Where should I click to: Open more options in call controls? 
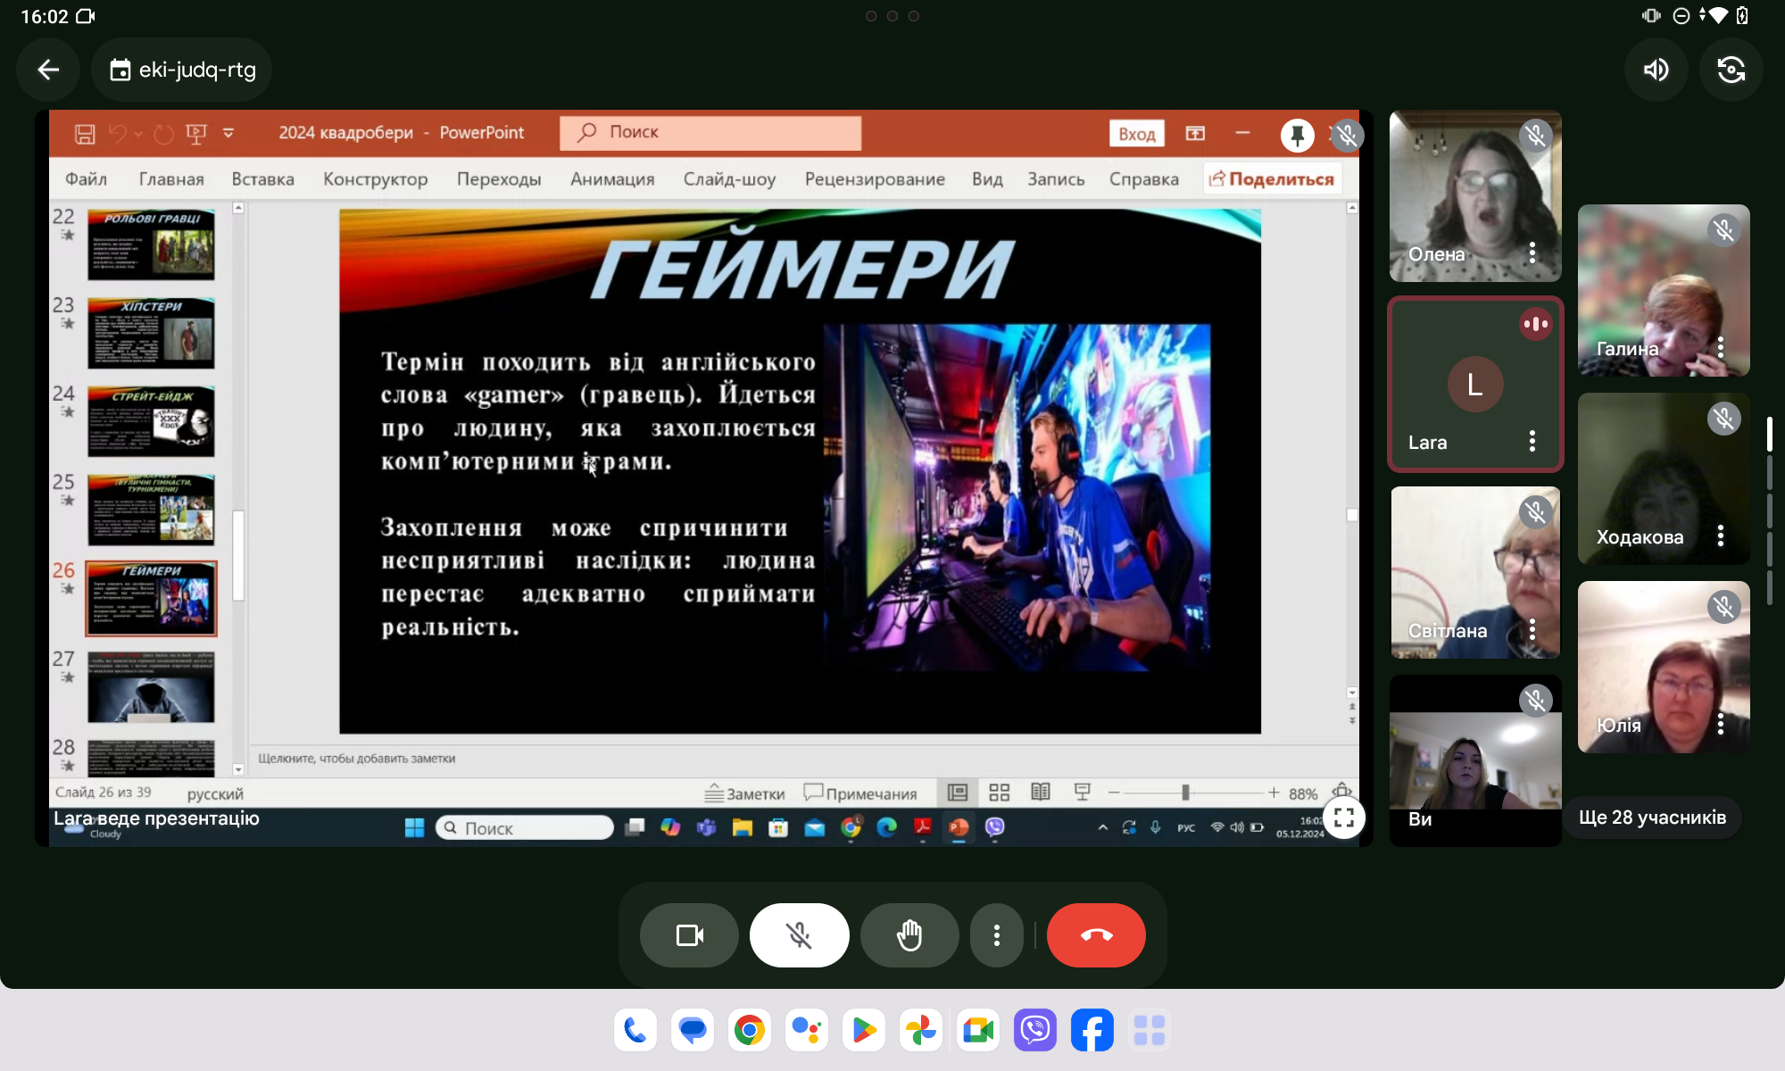pyautogui.click(x=996, y=935)
